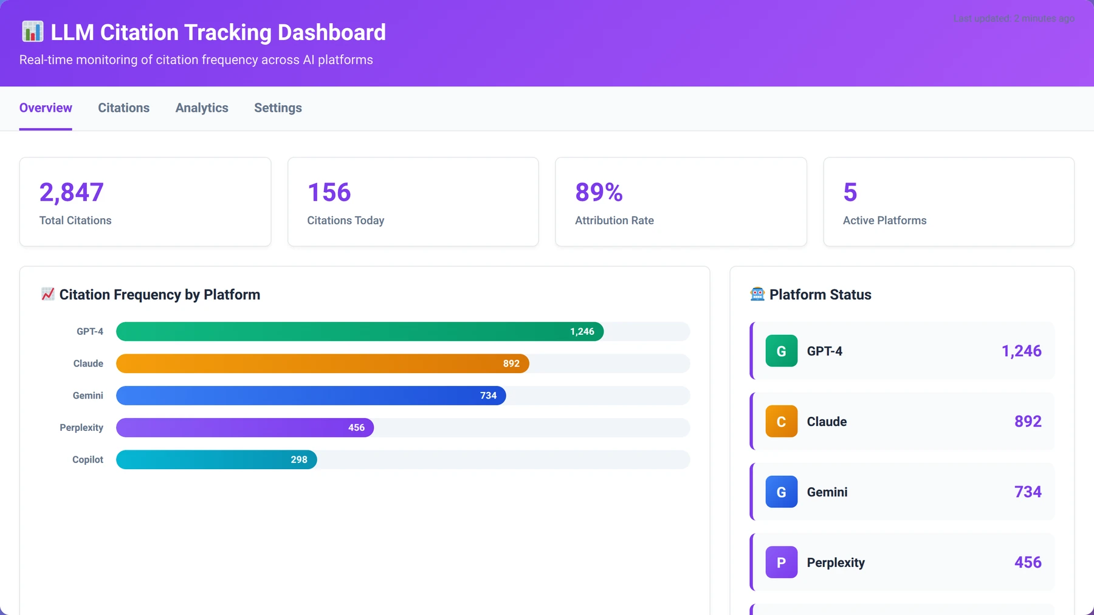Click the 734 count in Platform Status
This screenshot has height=615, width=1094.
click(x=1028, y=492)
